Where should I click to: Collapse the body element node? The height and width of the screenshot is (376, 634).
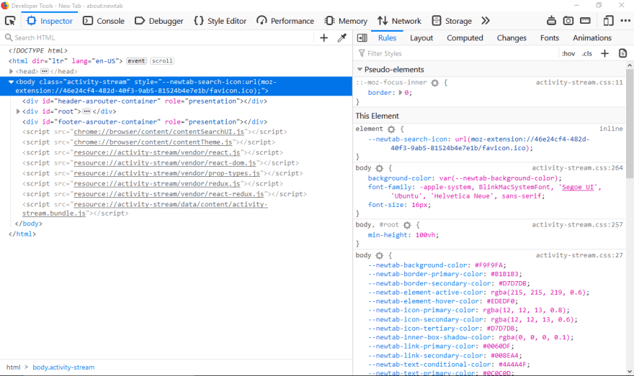pyautogui.click(x=11, y=82)
